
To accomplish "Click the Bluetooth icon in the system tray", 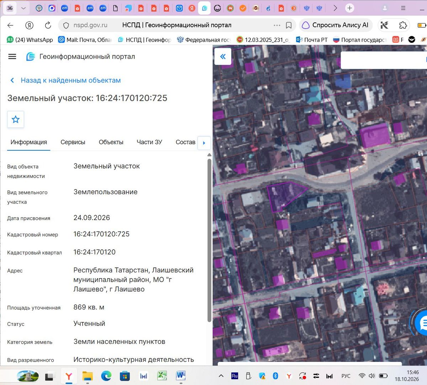I will pyautogui.click(x=275, y=376).
